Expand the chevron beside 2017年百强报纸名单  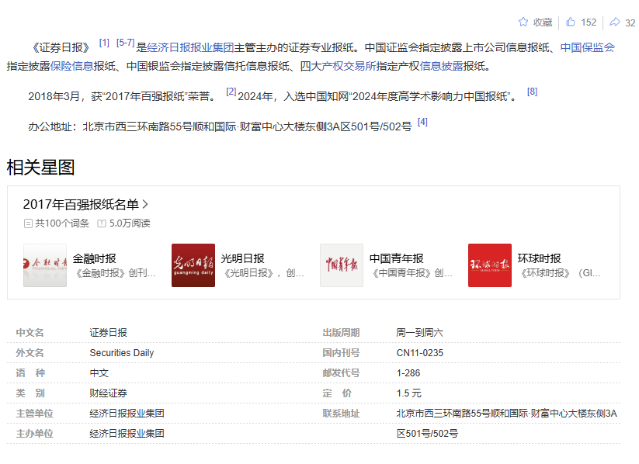tap(145, 204)
